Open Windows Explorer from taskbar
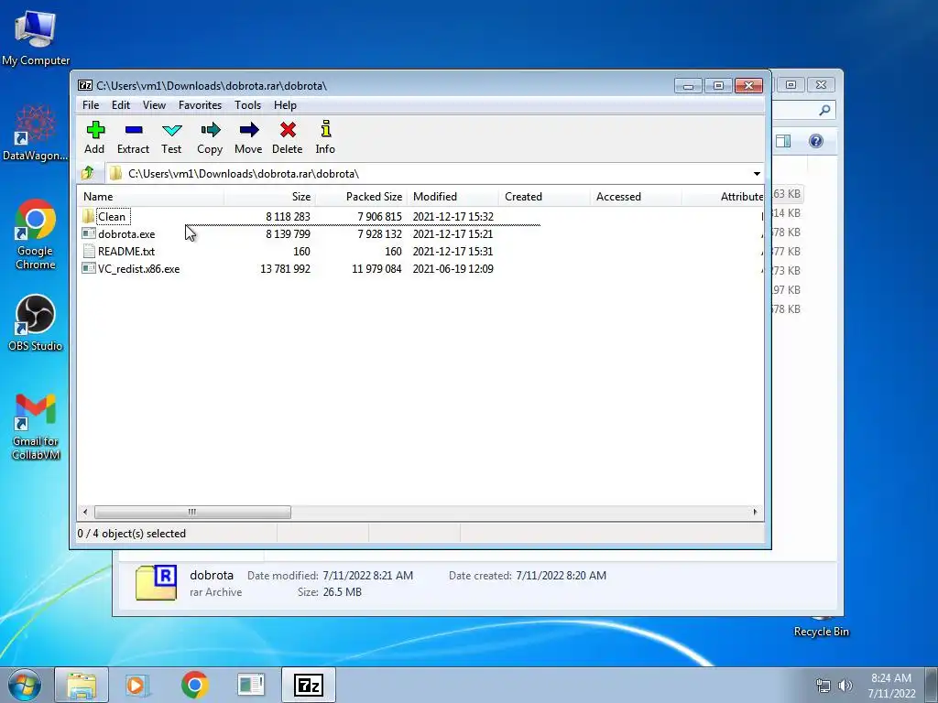The width and height of the screenshot is (938, 703). point(82,685)
